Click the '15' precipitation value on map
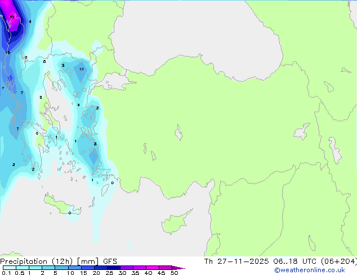The width and height of the screenshot is (357, 275). 8,53
